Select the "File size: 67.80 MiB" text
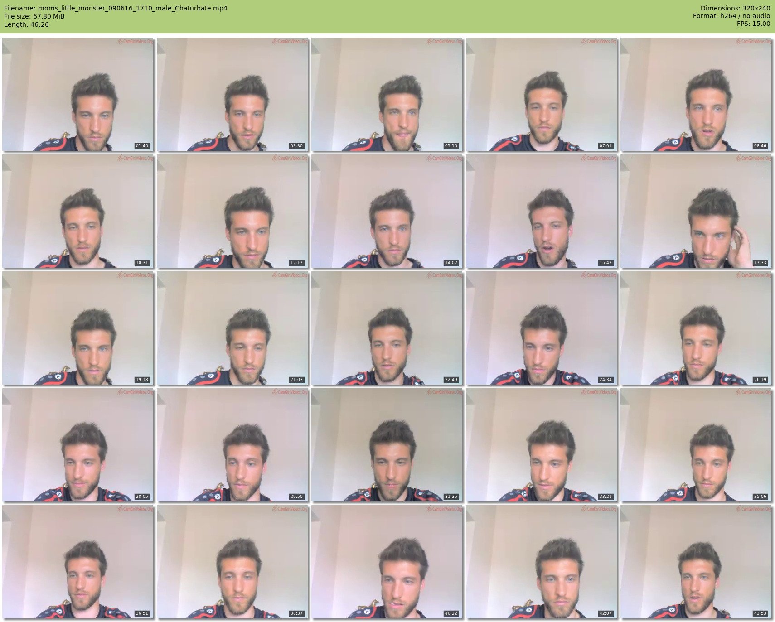This screenshot has width=775, height=622. tap(34, 16)
